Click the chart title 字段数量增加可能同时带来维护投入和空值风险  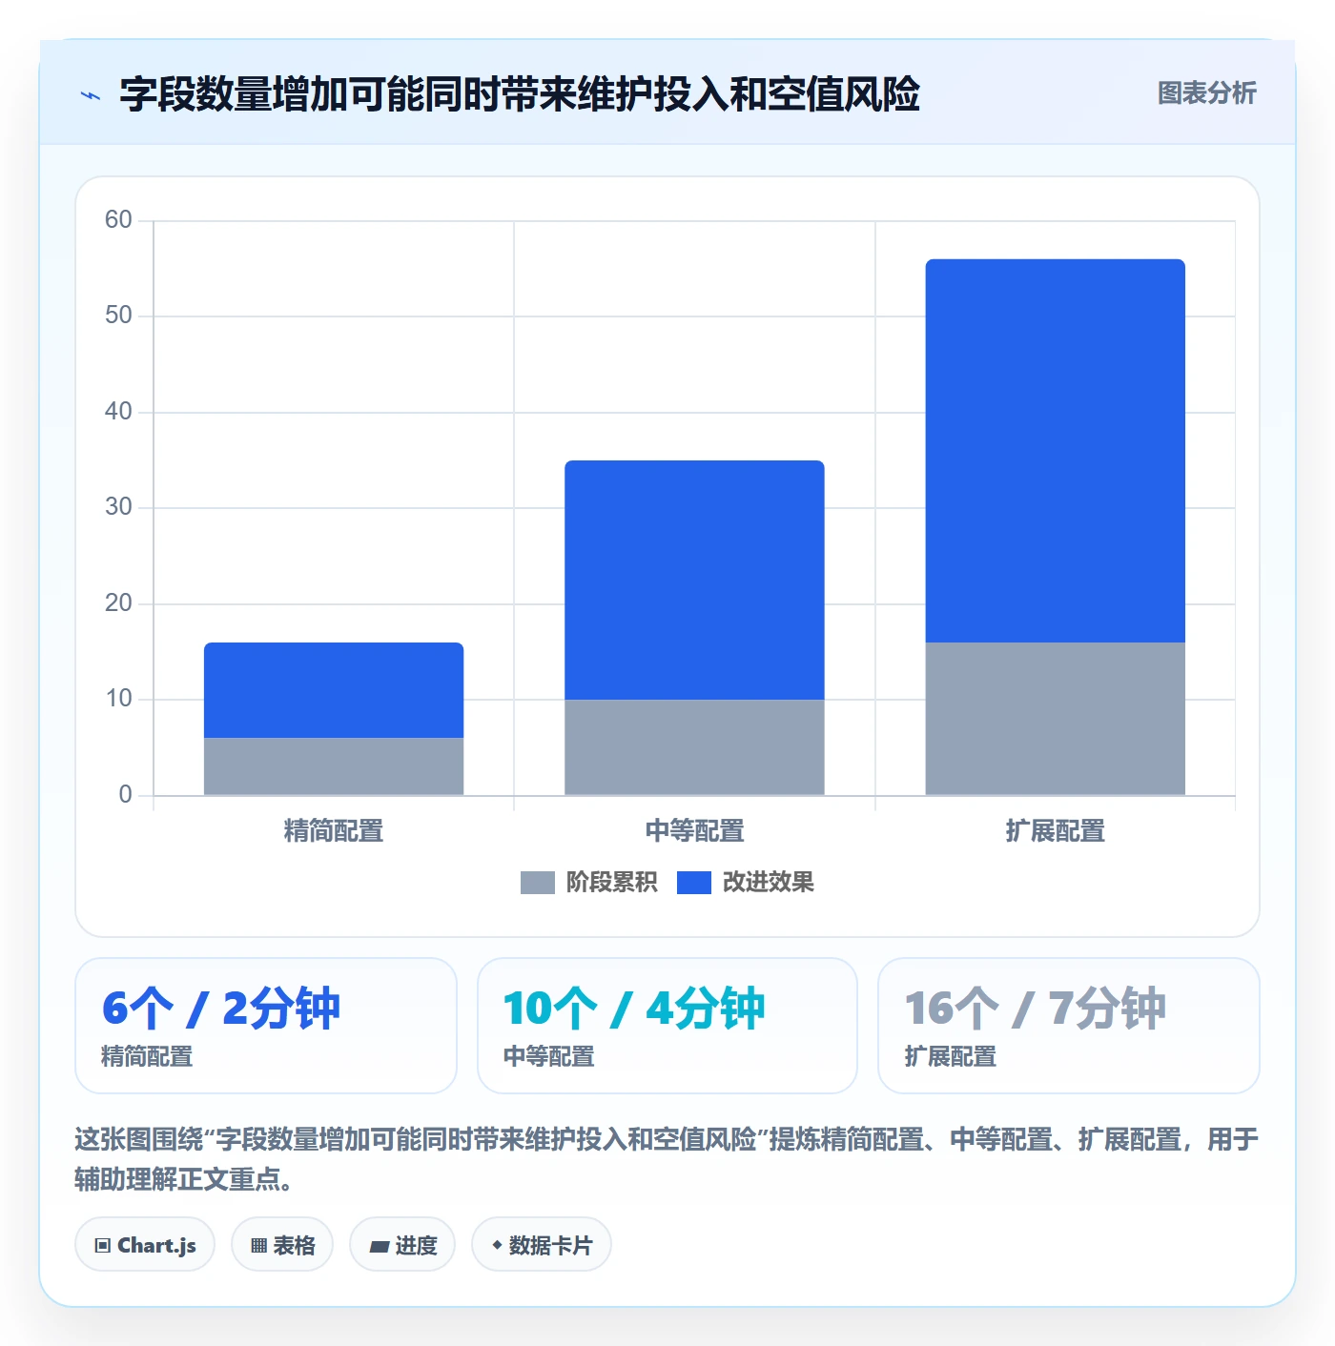520,94
